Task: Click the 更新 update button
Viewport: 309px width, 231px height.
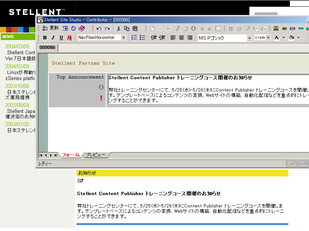Action: [51, 28]
